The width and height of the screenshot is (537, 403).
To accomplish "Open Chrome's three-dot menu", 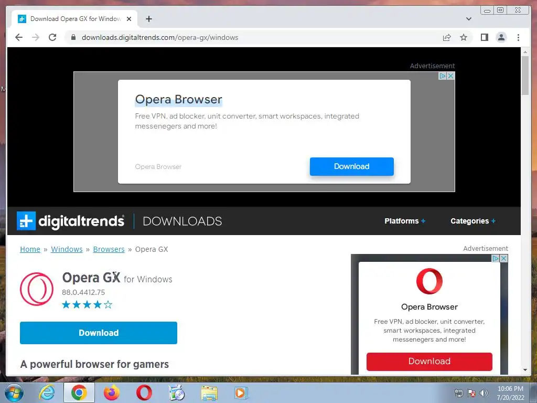I will tap(518, 37).
